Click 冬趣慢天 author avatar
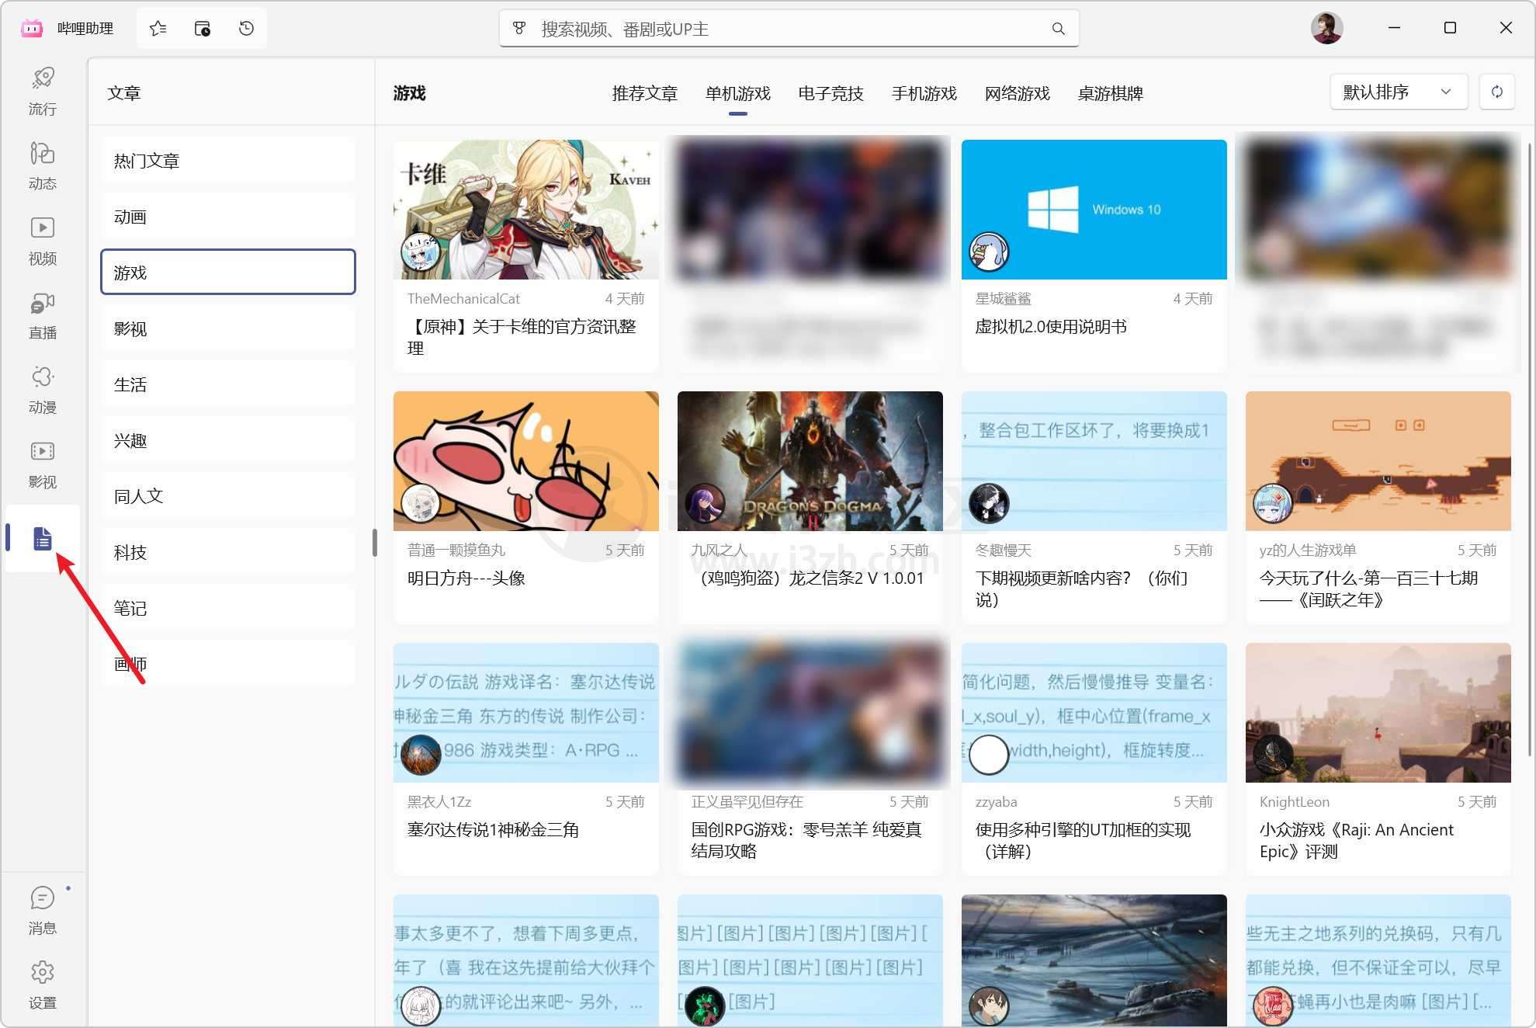 pyautogui.click(x=989, y=503)
